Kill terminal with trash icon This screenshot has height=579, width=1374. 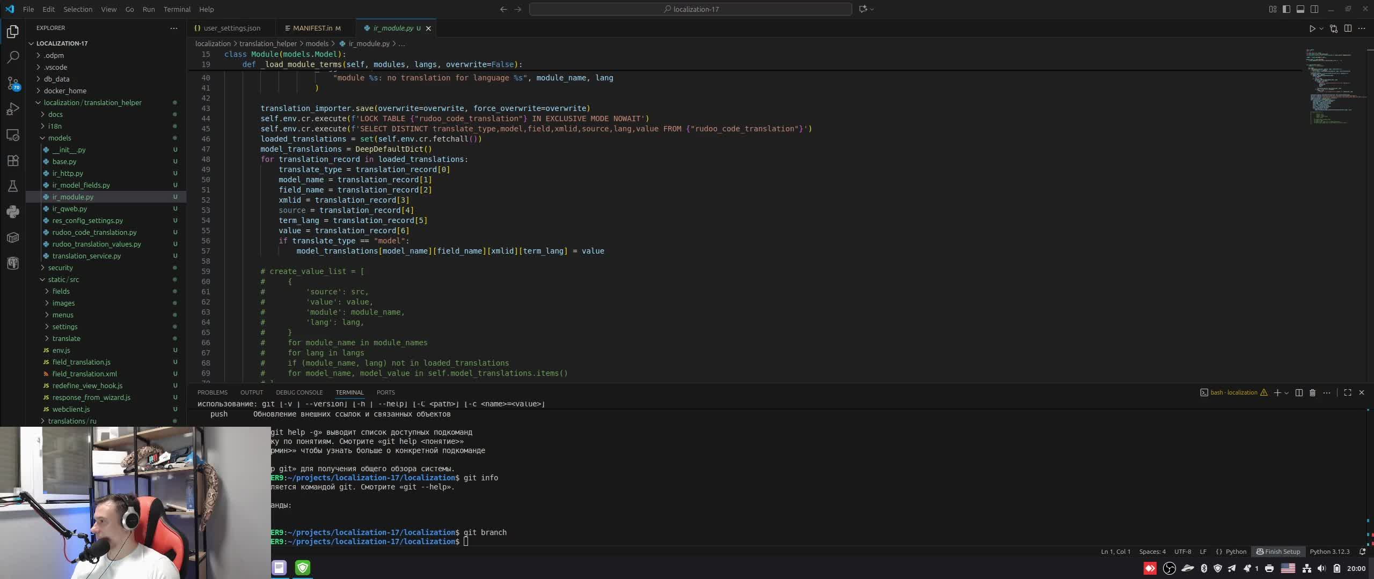coord(1312,393)
